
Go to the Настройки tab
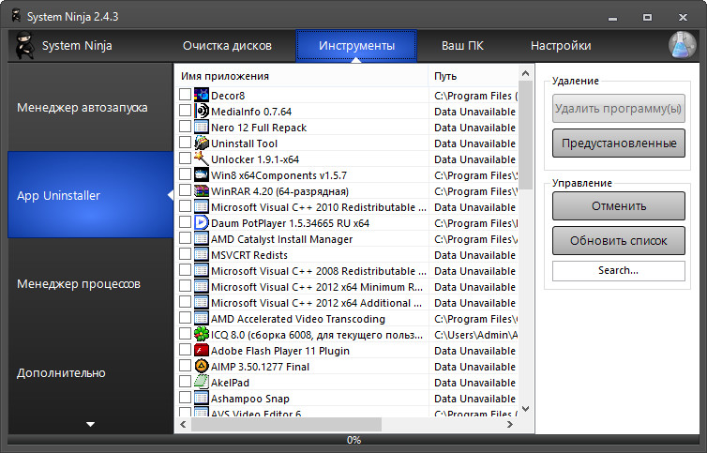pyautogui.click(x=561, y=46)
